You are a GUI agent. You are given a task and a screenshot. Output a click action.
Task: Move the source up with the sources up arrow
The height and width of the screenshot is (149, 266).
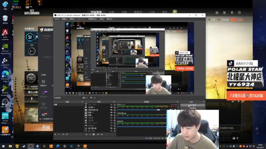point(98,134)
